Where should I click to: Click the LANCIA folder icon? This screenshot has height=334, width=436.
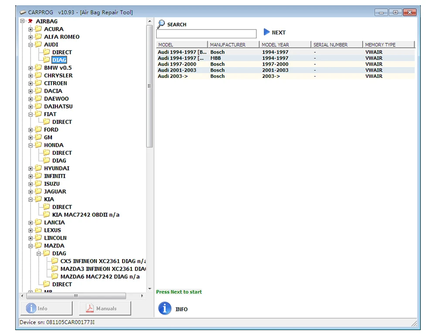38,222
